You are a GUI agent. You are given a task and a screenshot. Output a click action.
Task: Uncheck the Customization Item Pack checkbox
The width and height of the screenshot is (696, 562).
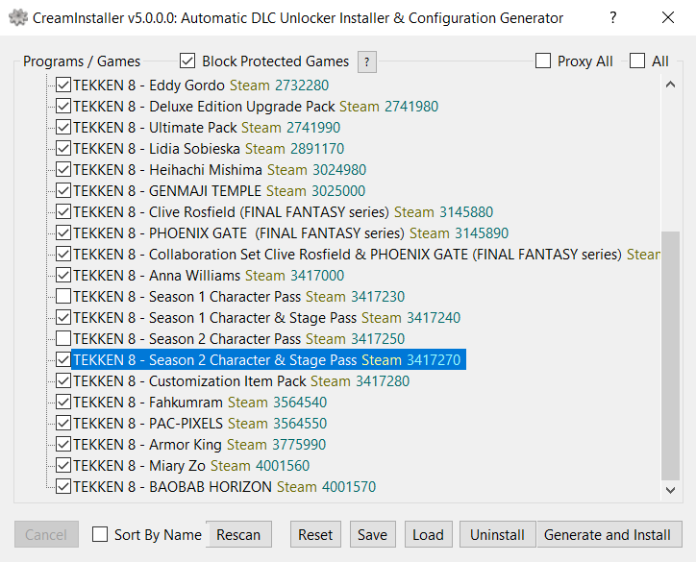(63, 381)
